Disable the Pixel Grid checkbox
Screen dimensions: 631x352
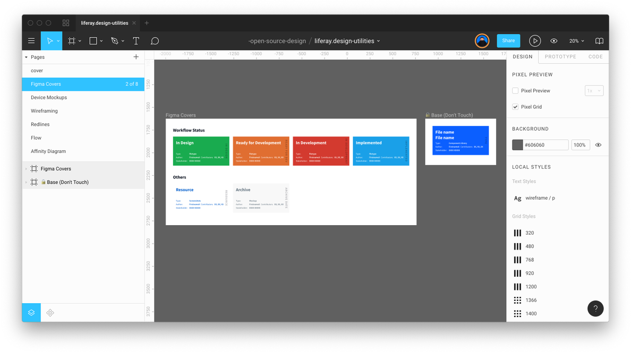[515, 106]
